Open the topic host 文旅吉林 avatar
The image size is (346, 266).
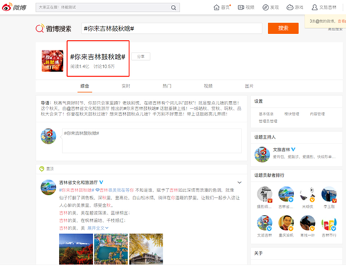[262, 154]
